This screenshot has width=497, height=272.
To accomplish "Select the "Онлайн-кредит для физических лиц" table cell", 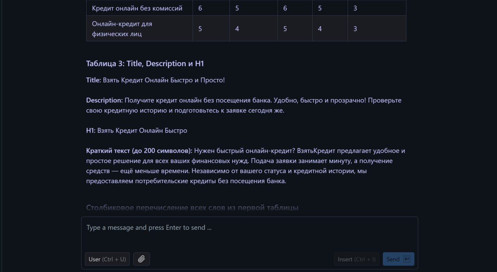I will tap(122, 29).
